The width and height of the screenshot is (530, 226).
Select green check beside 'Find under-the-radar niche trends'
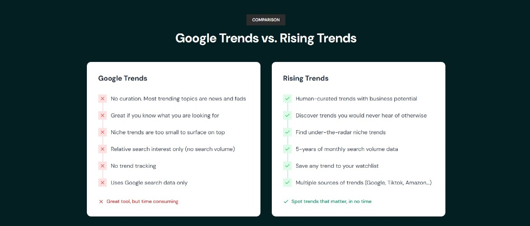(287, 132)
